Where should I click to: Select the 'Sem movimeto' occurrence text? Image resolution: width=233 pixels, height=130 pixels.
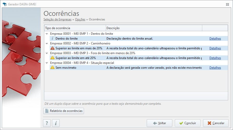(x=66, y=68)
